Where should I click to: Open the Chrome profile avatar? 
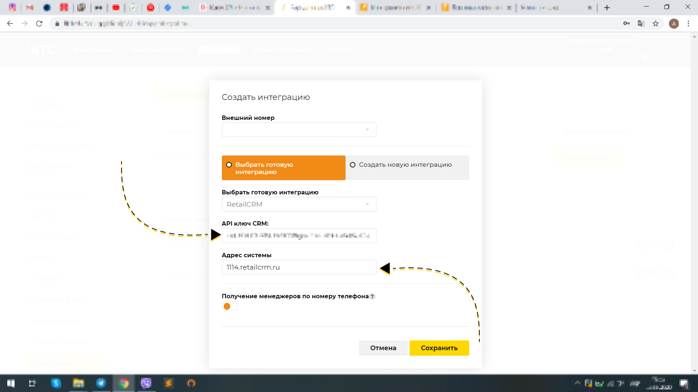674,23
